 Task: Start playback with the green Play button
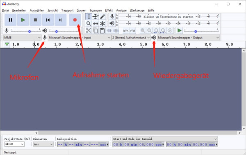click(23, 20)
